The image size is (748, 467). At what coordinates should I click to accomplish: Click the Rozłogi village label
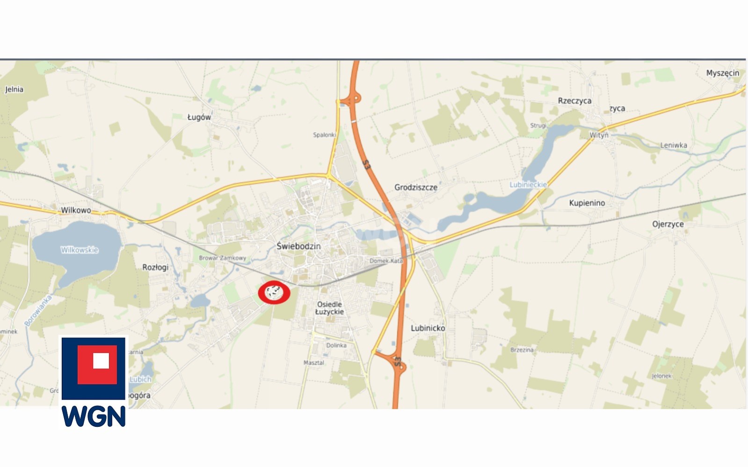pyautogui.click(x=155, y=267)
